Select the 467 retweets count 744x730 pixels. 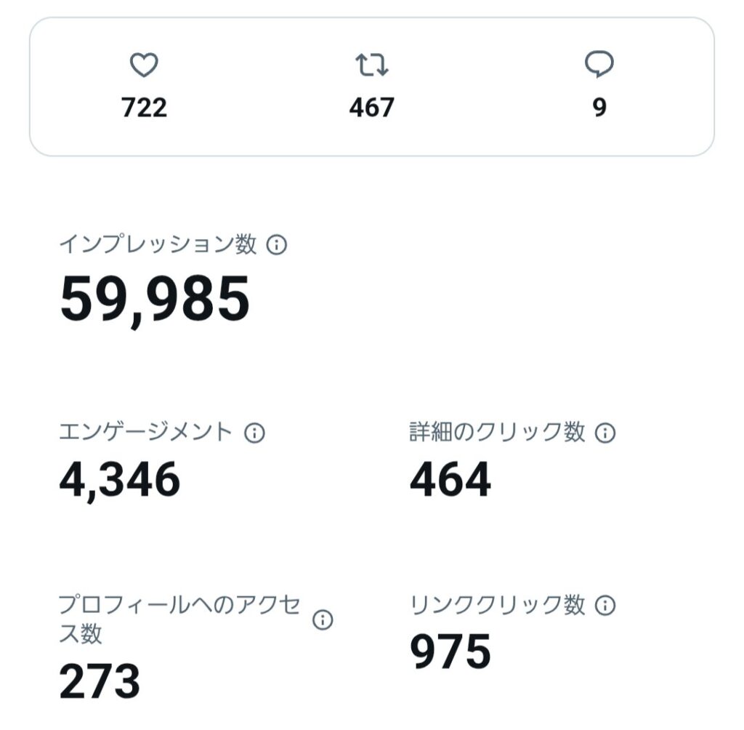click(372, 108)
